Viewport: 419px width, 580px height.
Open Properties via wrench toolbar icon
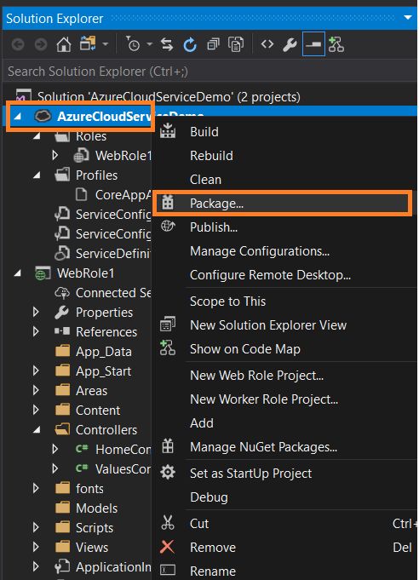coord(290,45)
